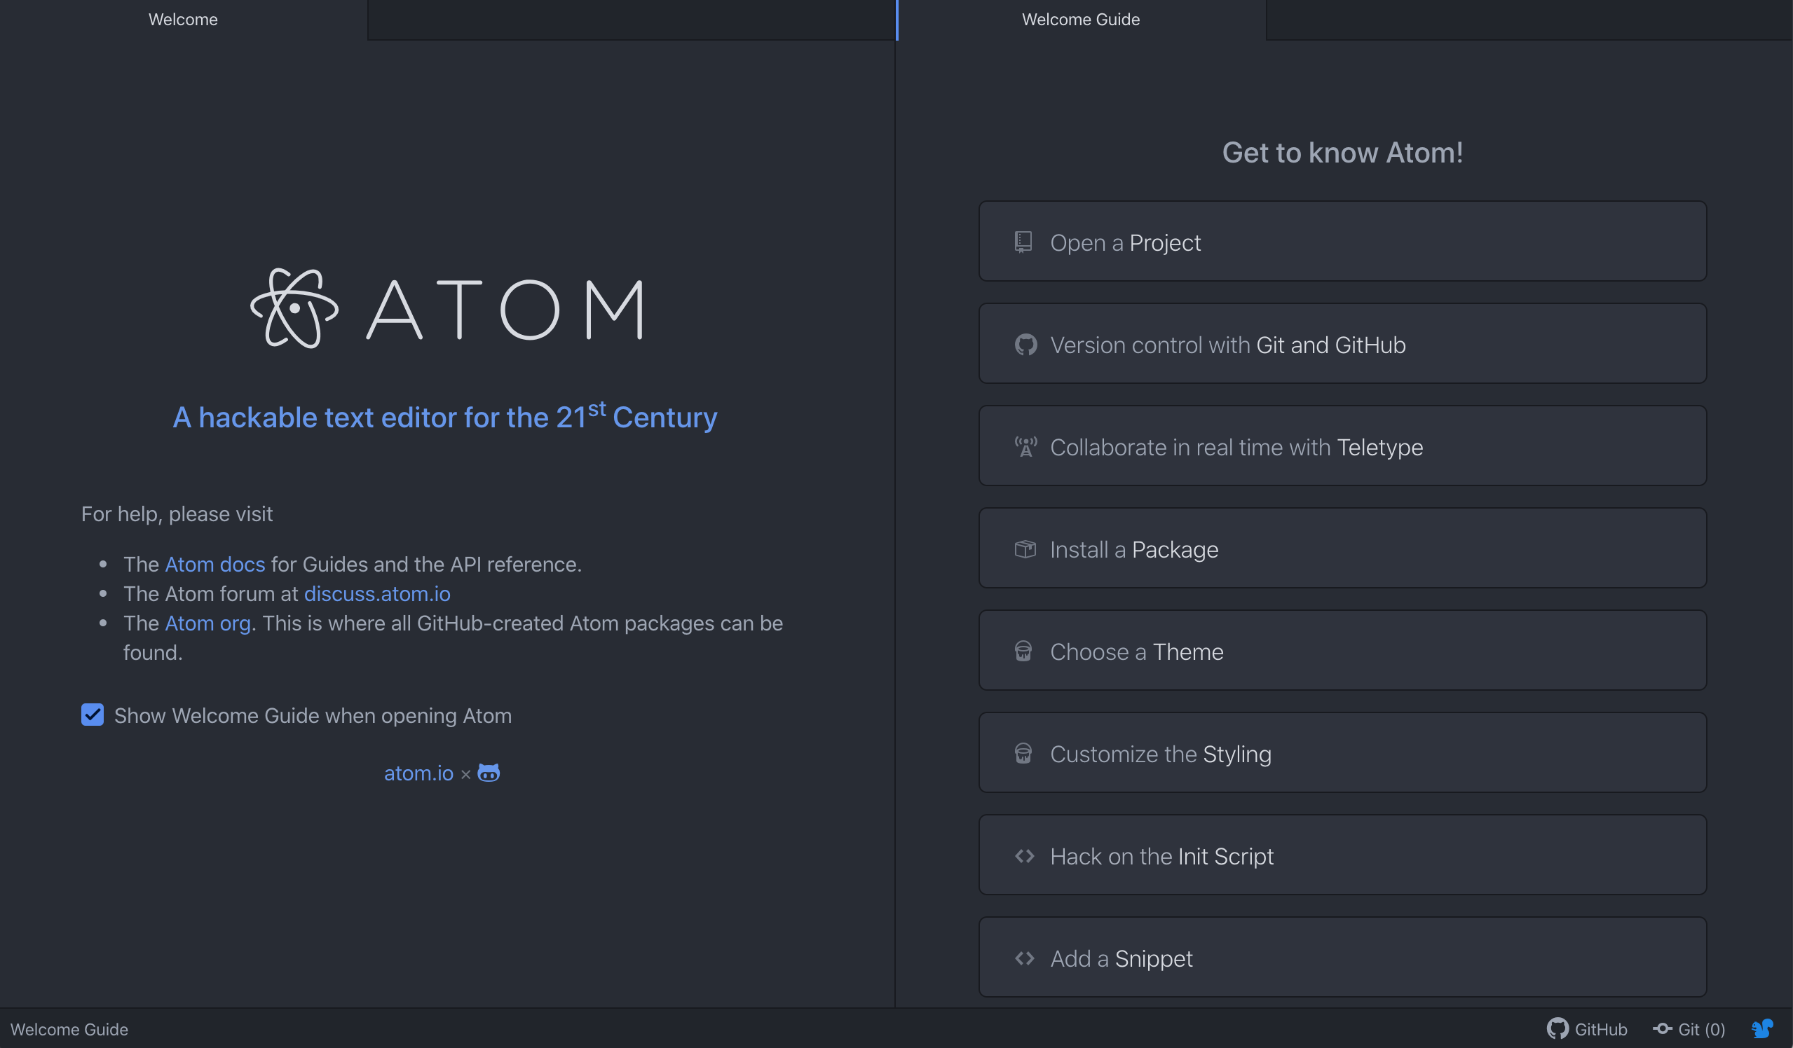This screenshot has height=1048, width=1793.
Task: Open the discuss.atom.io forum link
Action: pos(377,593)
